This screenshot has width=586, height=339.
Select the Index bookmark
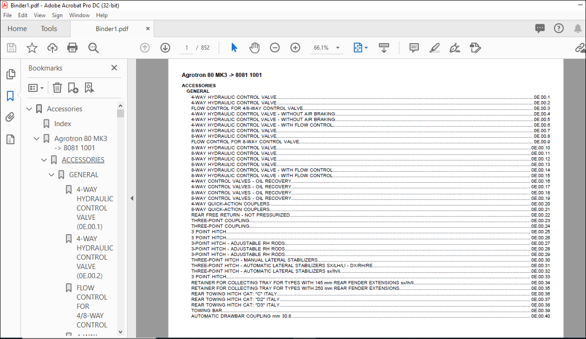63,124
